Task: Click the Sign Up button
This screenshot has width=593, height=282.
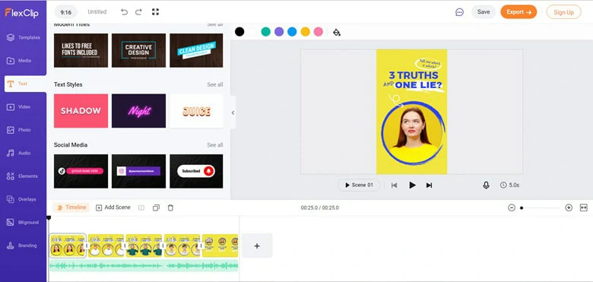Action: click(x=563, y=12)
